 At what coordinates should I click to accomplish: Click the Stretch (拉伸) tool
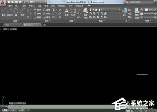click(37, 17)
